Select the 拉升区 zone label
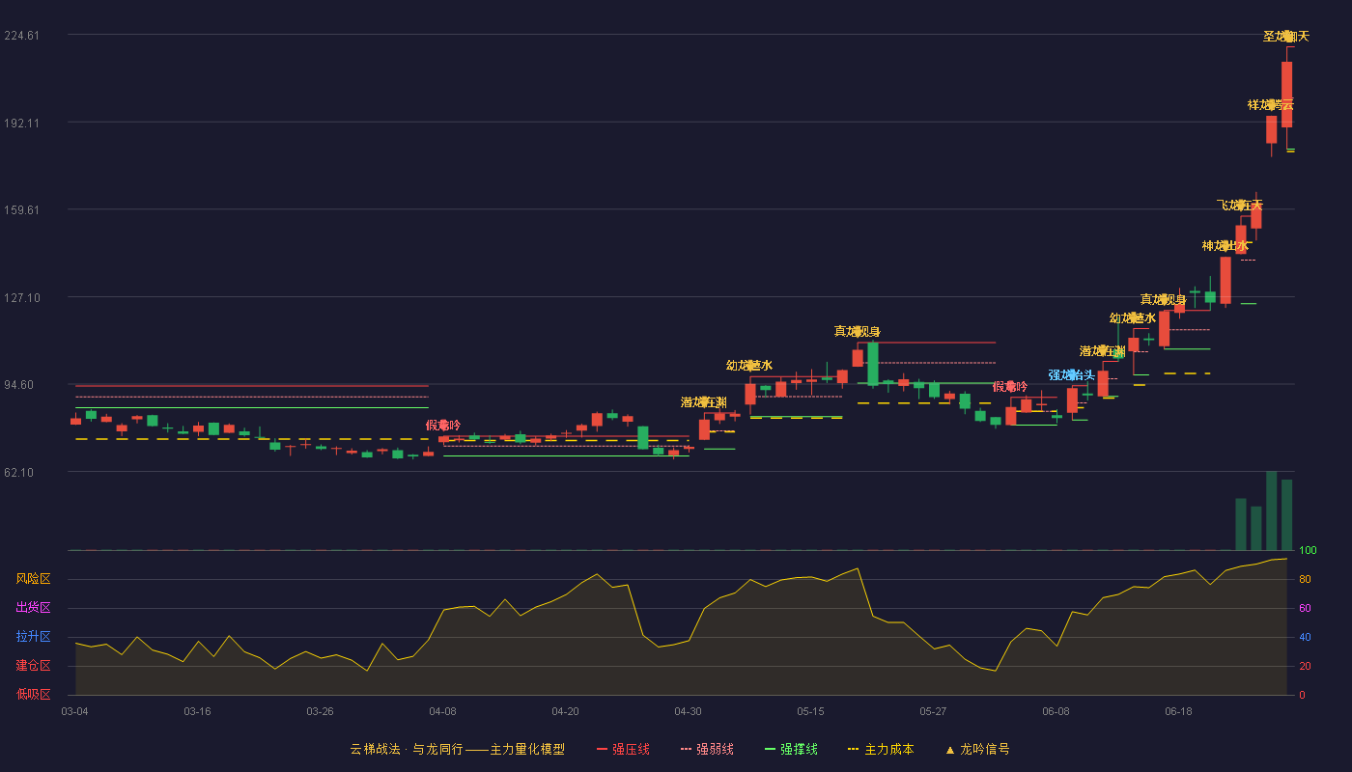The image size is (1352, 772). pos(34,637)
